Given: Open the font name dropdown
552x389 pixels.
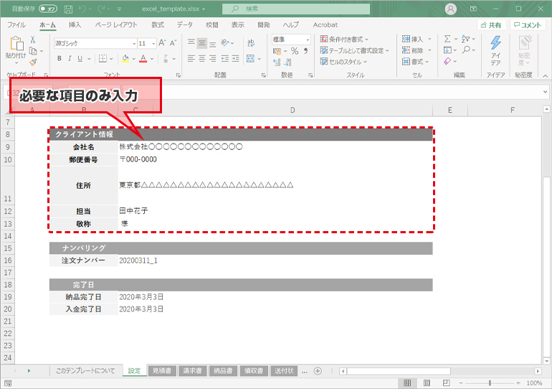Looking at the screenshot, I should tap(134, 44).
